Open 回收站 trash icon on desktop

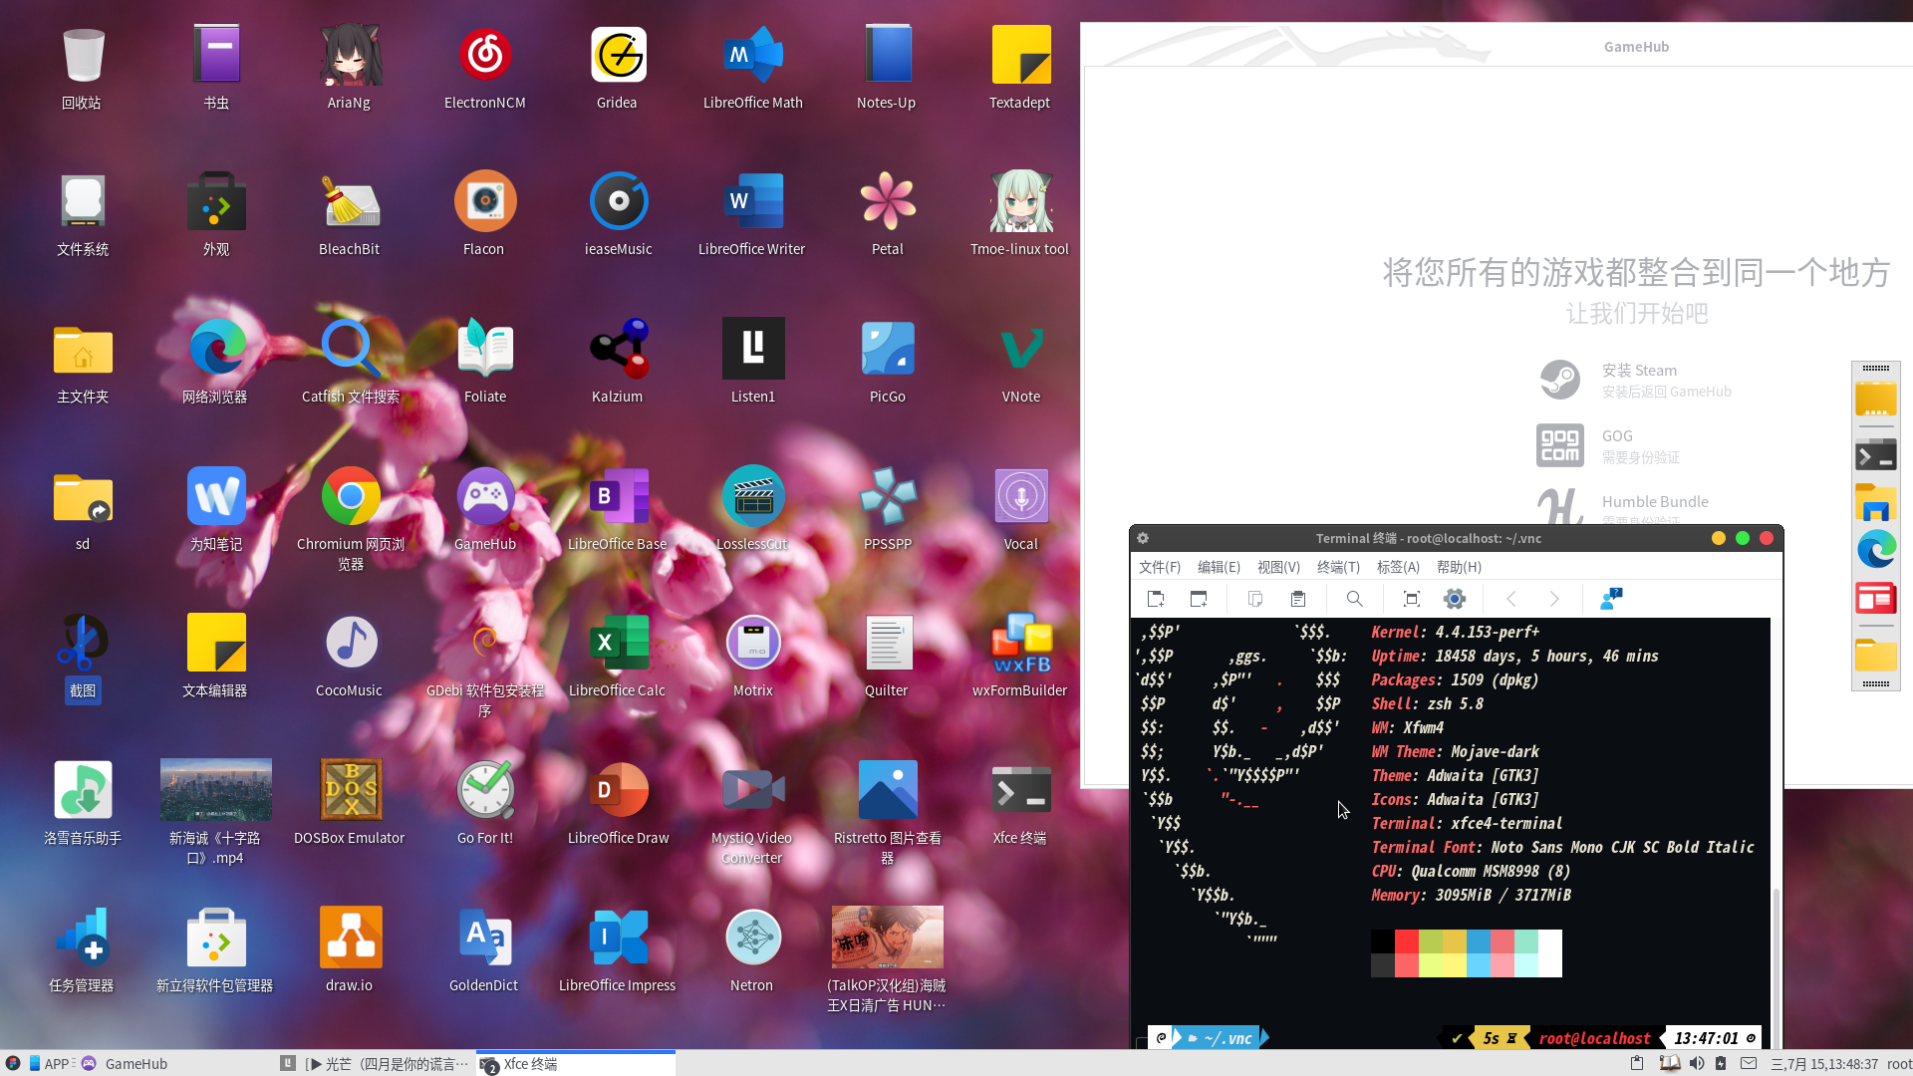click(83, 67)
